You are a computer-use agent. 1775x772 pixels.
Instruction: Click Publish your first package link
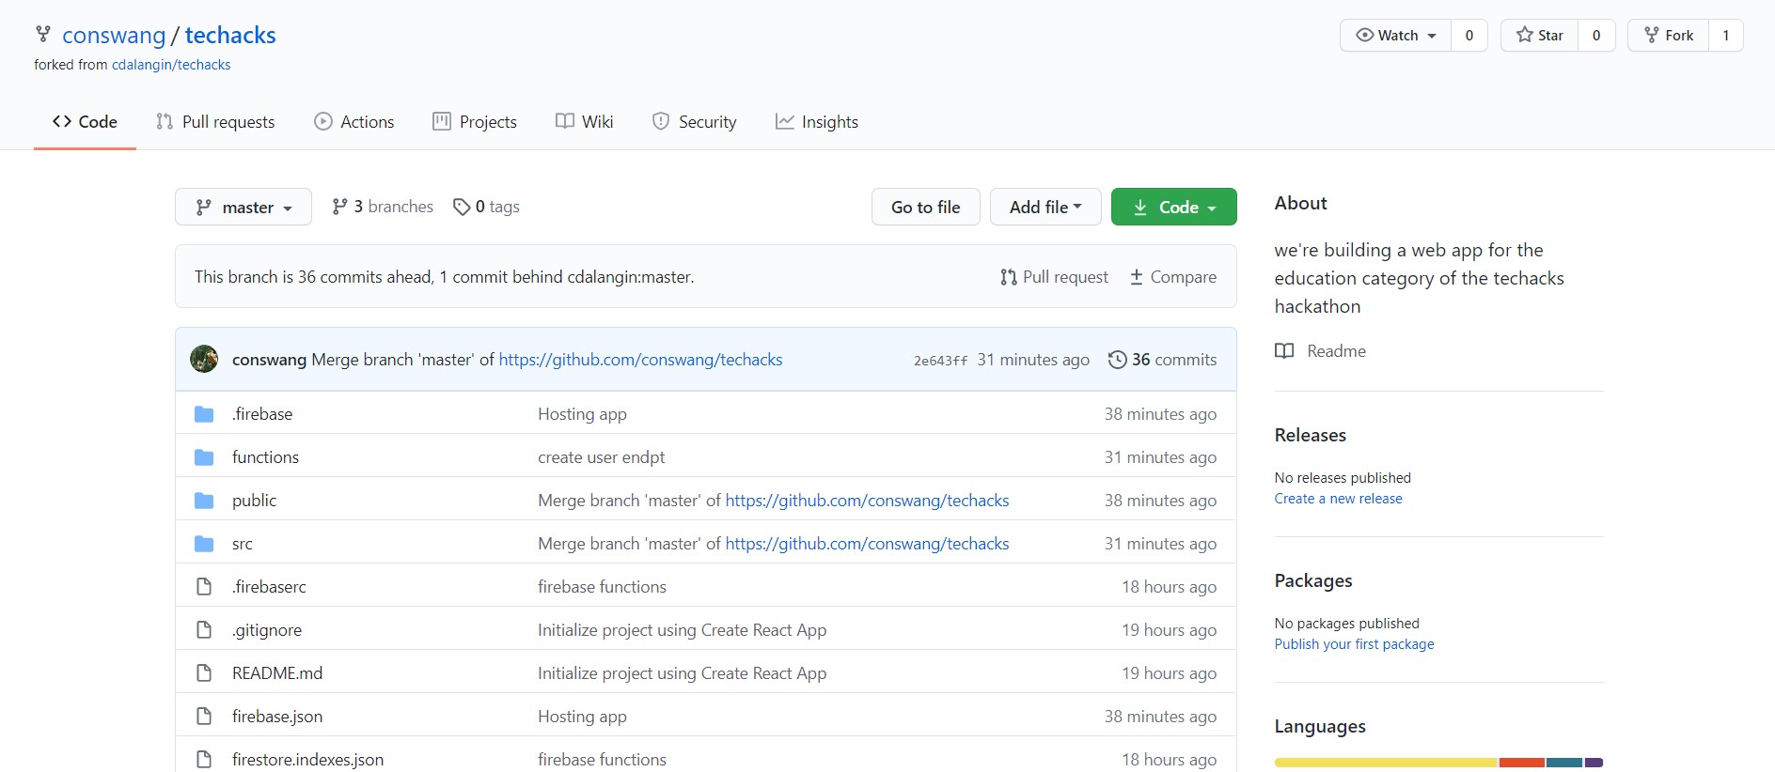1355,644
